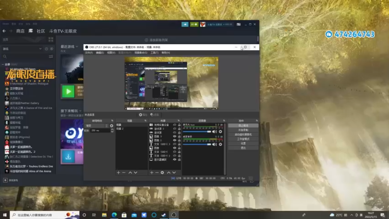This screenshot has height=219, width=389.
Task: Click OBS 启动虚拟摄像机 button
Action: pyautogui.click(x=243, y=135)
